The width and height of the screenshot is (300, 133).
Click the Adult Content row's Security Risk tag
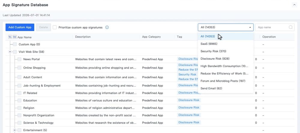point(187,74)
